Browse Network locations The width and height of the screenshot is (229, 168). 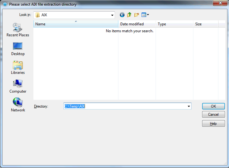point(18,105)
